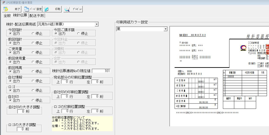The height and width of the screenshot is (135, 269).
Task: Switch to the 全般 tab
Action: click(x=7, y=15)
